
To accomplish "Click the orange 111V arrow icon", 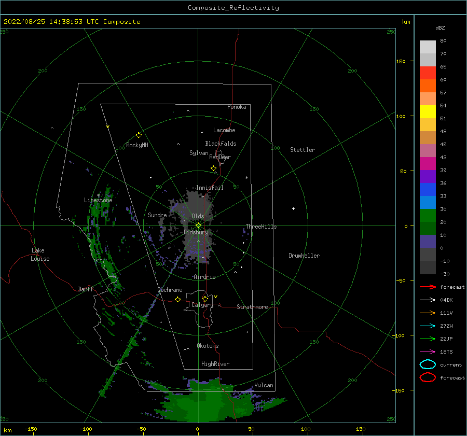I will coord(428,313).
